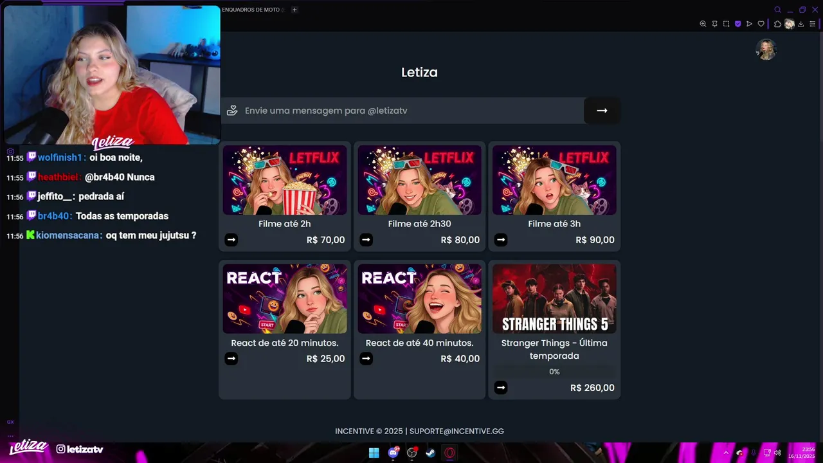Screen dimensions: 823x463
Task: Click the Flow send arrow icon
Action: [749, 24]
